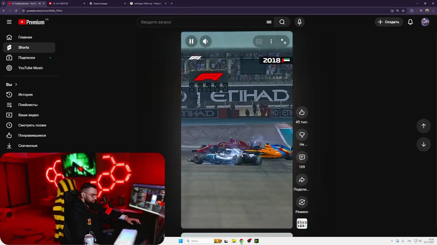Image resolution: width=437 pixels, height=245 pixels.
Task: Go back in browser history
Action: (4, 11)
